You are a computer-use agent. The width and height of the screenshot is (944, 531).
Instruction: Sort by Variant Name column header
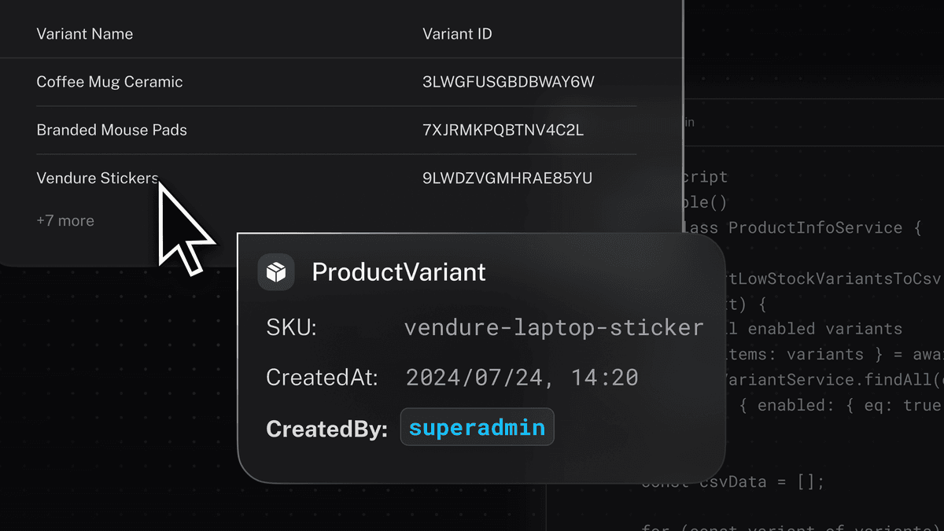coord(85,34)
